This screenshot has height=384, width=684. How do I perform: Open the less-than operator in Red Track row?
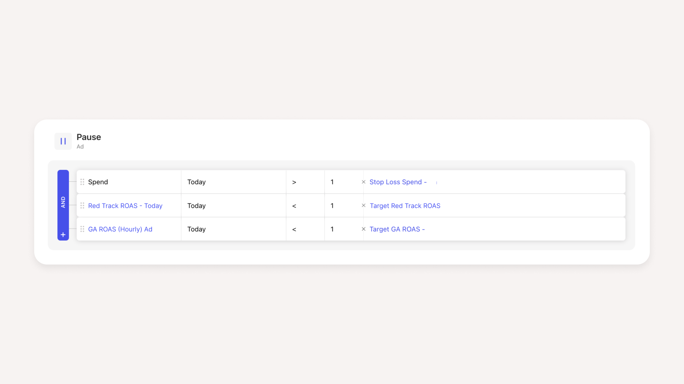(x=305, y=206)
